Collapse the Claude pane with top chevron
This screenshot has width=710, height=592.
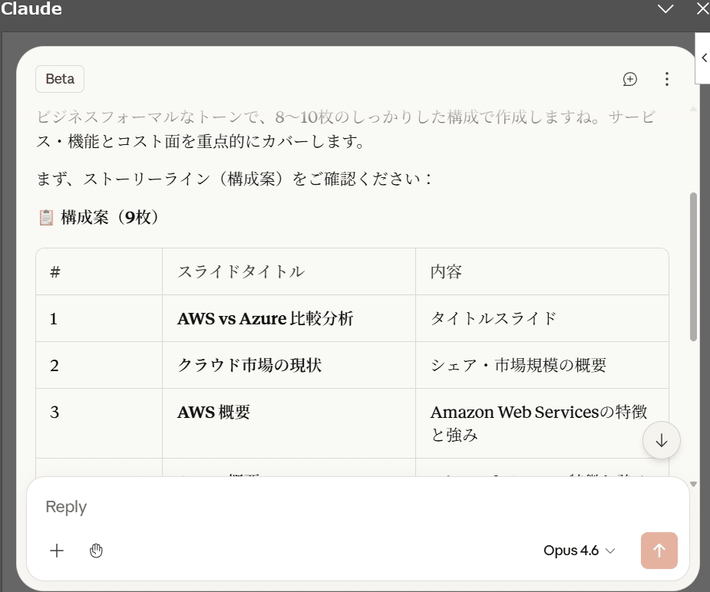[x=665, y=9]
